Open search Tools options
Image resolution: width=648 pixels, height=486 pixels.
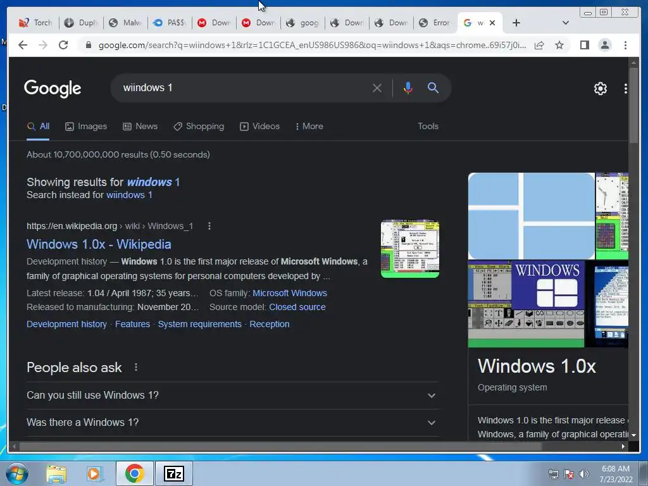(428, 127)
